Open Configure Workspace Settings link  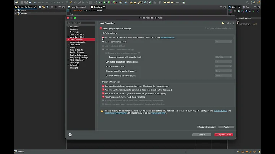pyautogui.click(x=219, y=29)
